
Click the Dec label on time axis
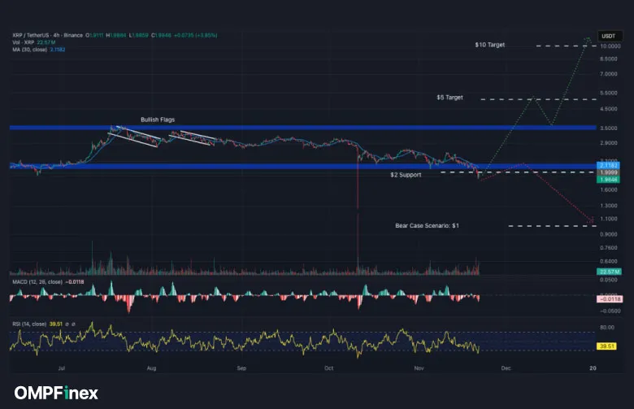pyautogui.click(x=505, y=368)
